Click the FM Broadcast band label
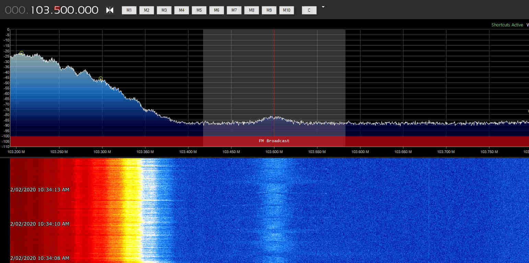The width and height of the screenshot is (529, 263). (x=274, y=141)
